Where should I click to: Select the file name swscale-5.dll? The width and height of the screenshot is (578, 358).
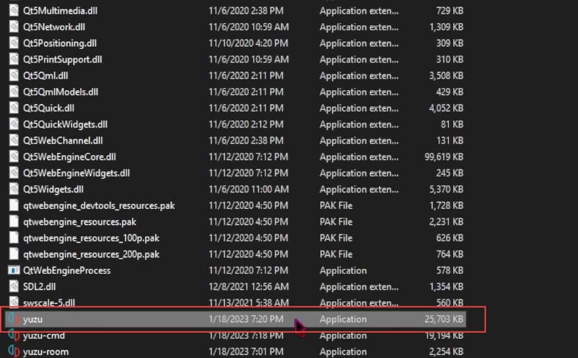[49, 303]
